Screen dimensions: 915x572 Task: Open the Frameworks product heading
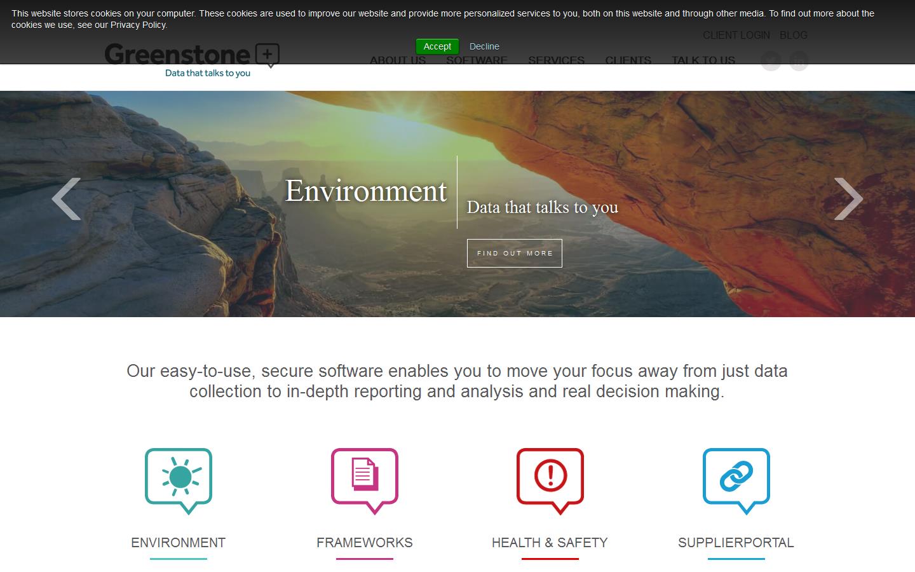pyautogui.click(x=365, y=543)
